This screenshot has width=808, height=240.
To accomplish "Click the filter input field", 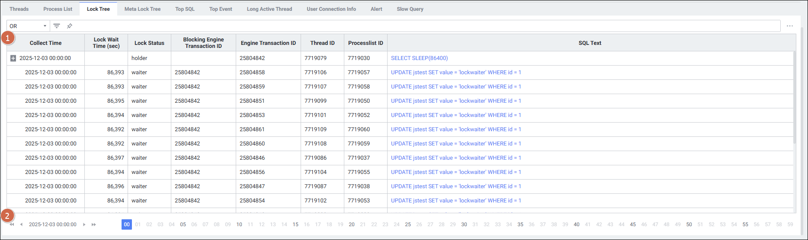I will point(424,26).
